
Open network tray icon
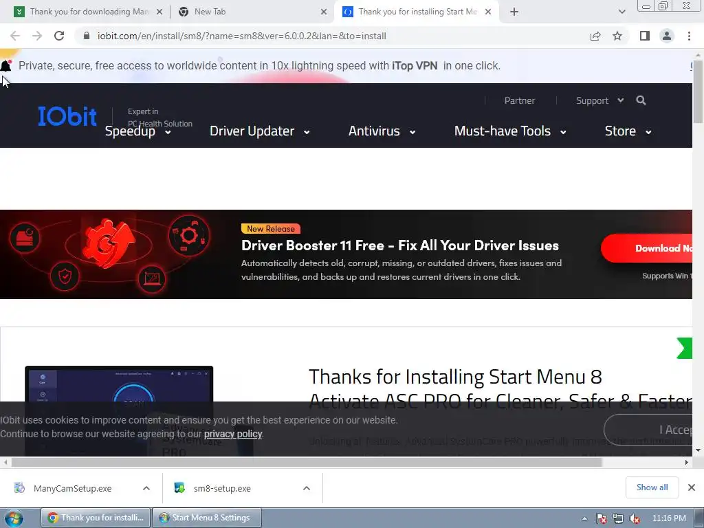[618, 518]
